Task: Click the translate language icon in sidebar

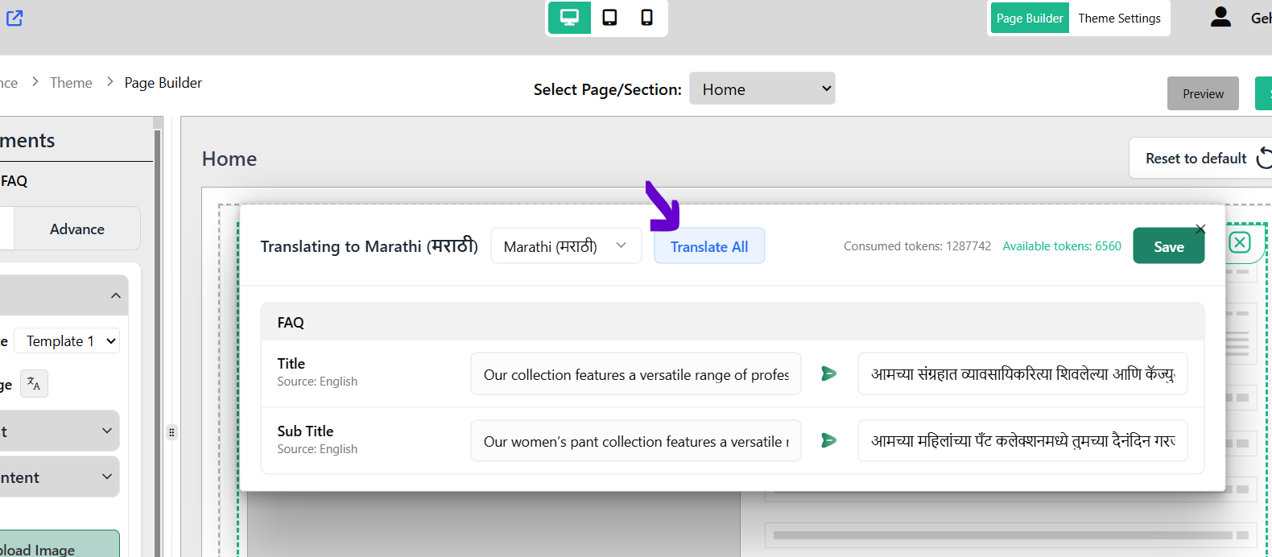Action: 34,384
